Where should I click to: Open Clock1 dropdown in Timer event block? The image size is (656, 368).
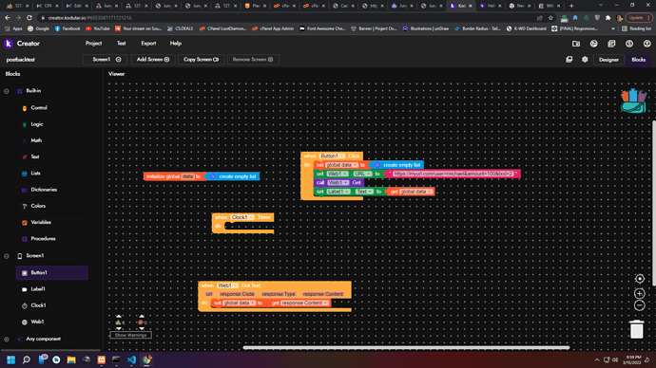click(242, 217)
